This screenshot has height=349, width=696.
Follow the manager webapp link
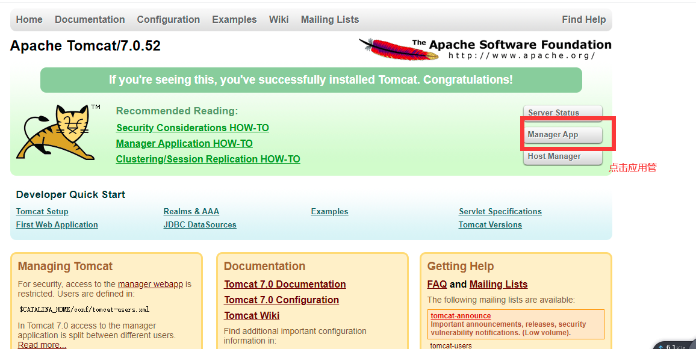[x=151, y=284]
